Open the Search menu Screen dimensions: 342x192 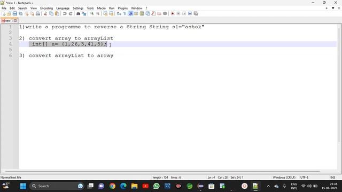pos(22,8)
